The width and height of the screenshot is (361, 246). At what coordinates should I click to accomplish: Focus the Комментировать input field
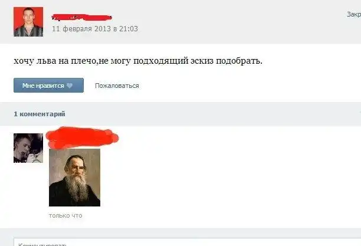point(188,242)
